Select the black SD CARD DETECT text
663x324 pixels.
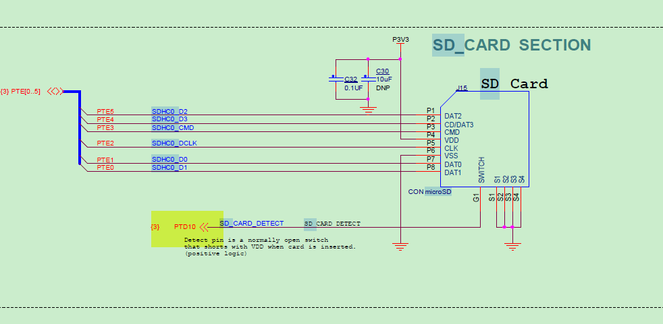coord(332,224)
